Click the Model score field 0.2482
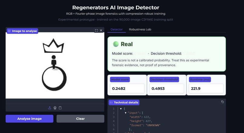The height and width of the screenshot is (133, 244). [x=127, y=88]
